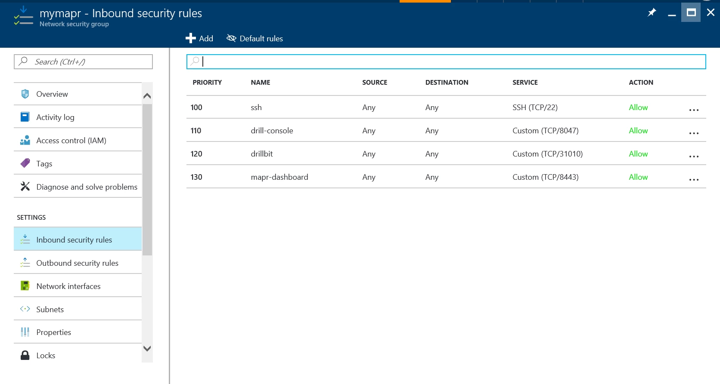Screen dimensions: 720x384
Task: Click the mymapr - Inbound security rules title
Action: click(x=121, y=13)
